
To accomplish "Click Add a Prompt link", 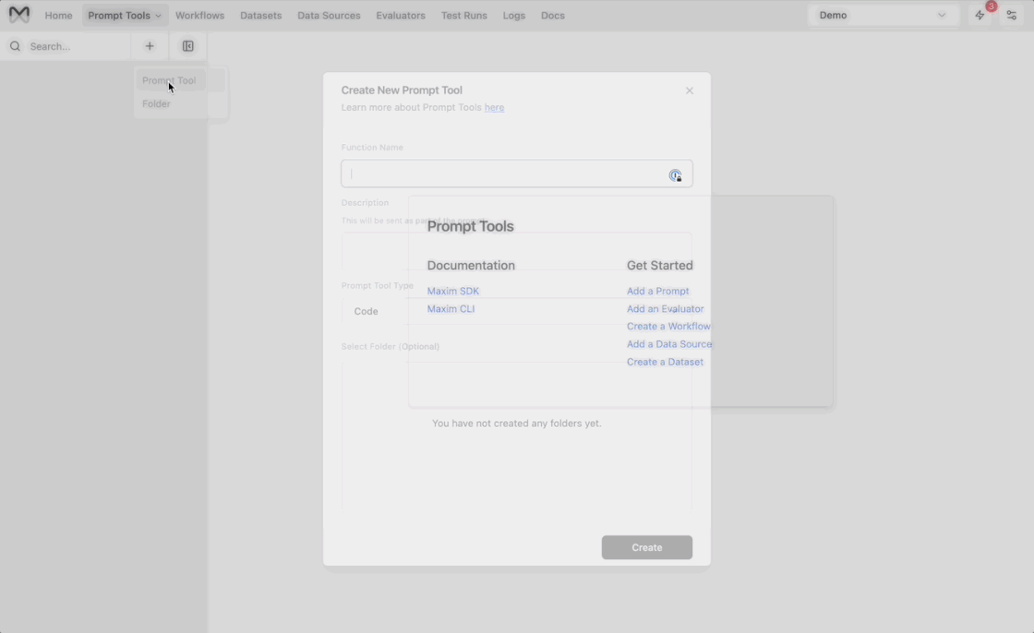I will coord(657,291).
